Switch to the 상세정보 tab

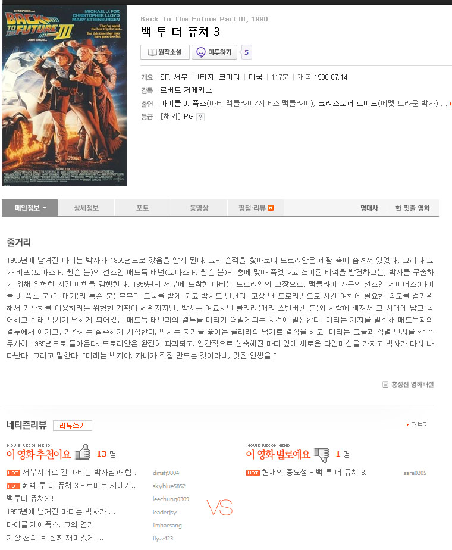tap(86, 208)
